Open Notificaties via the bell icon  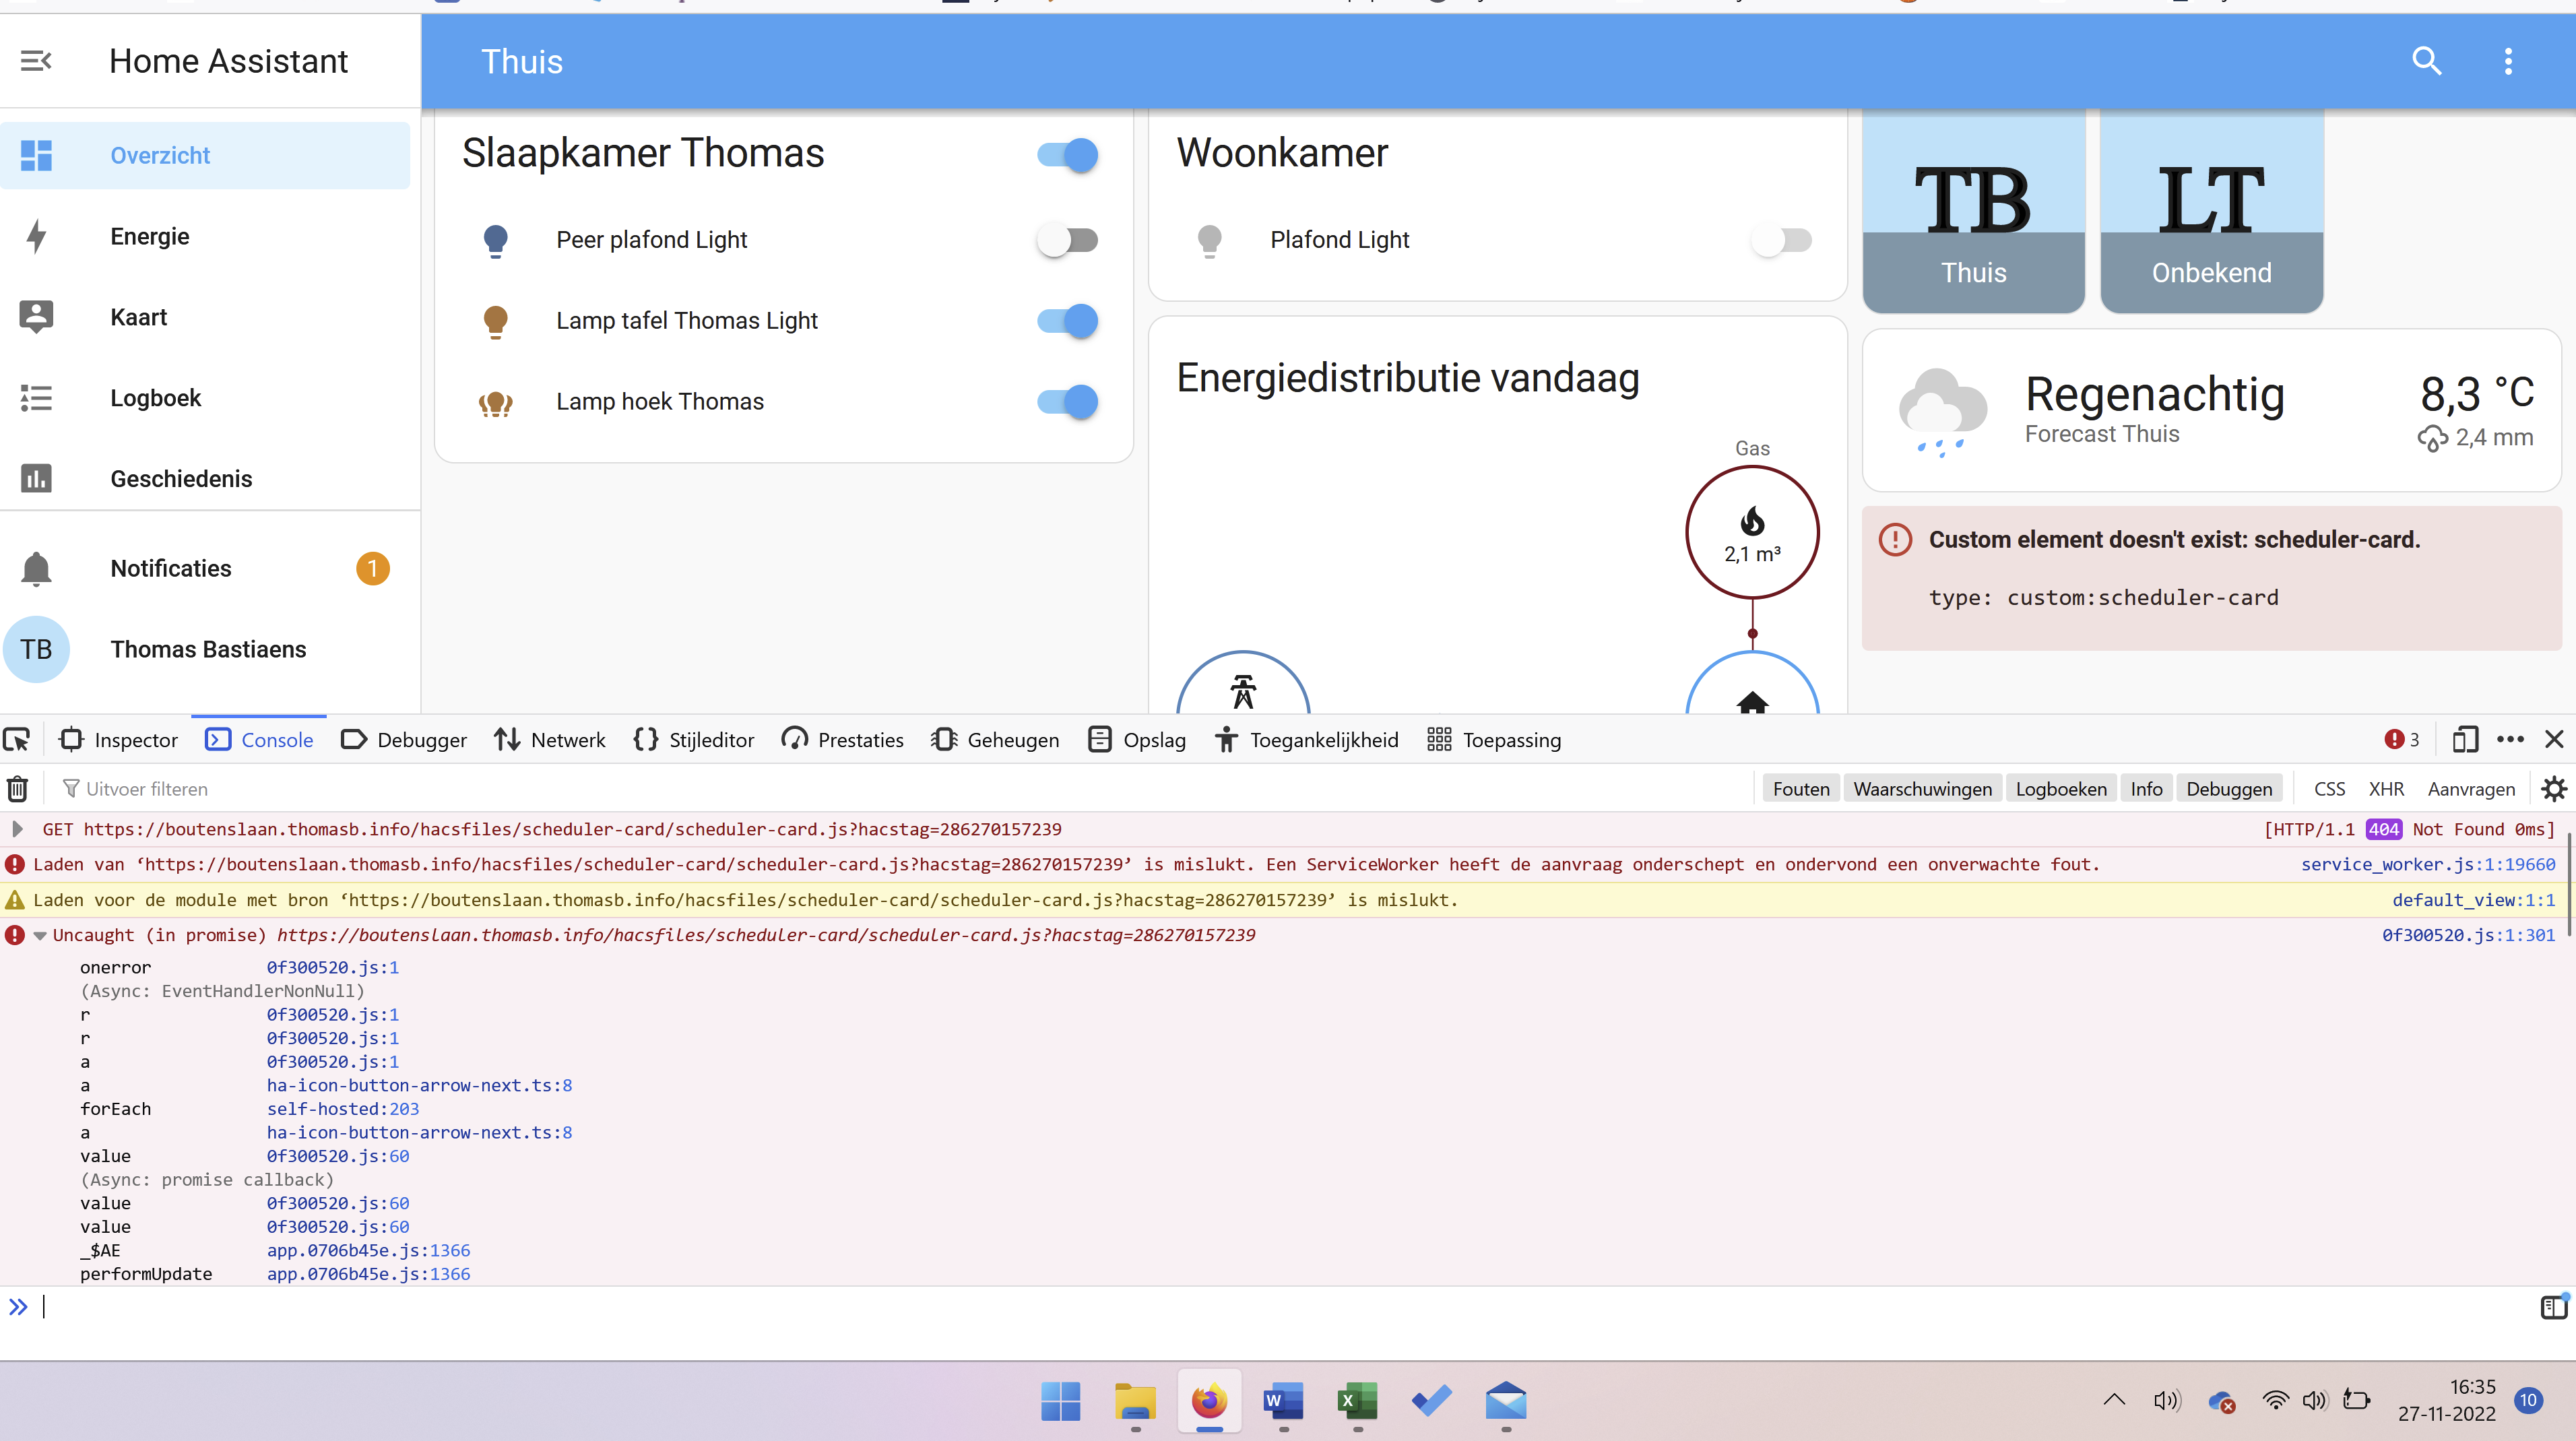pos(36,568)
